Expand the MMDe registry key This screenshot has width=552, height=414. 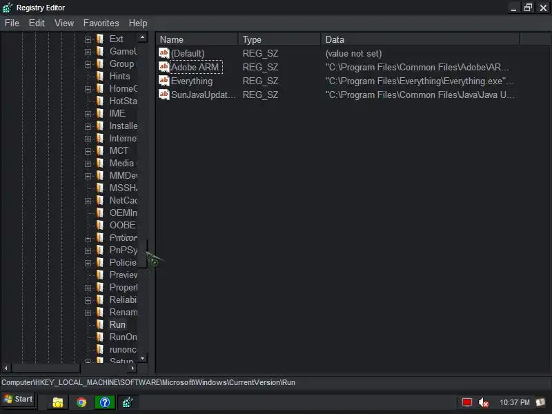coord(88,176)
